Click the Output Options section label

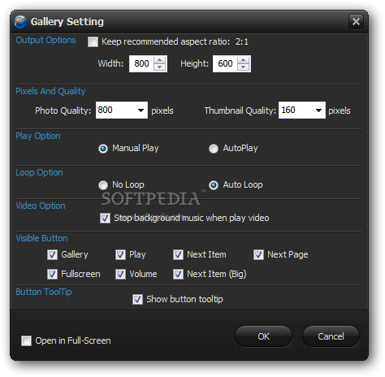[x=45, y=40]
